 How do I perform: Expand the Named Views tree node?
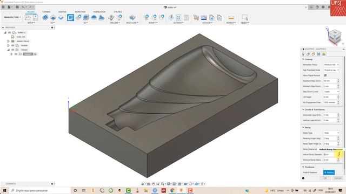click(x=9, y=41)
